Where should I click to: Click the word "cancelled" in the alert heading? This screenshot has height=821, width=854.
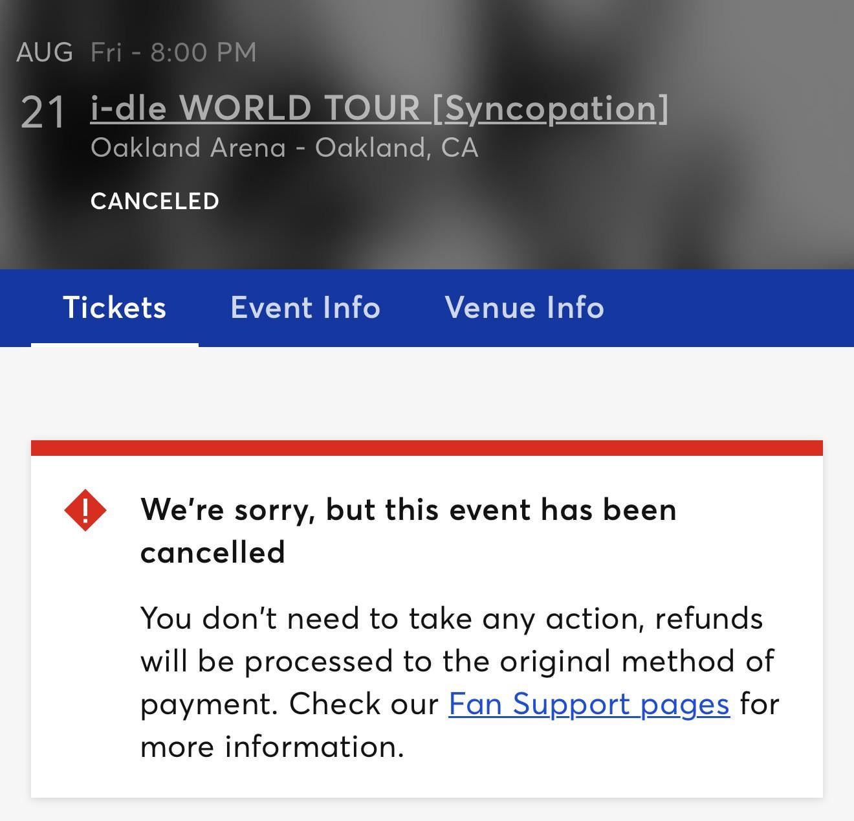pyautogui.click(x=212, y=552)
